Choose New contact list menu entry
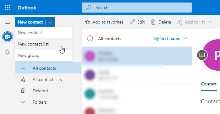220x114 pixels. tap(43, 44)
